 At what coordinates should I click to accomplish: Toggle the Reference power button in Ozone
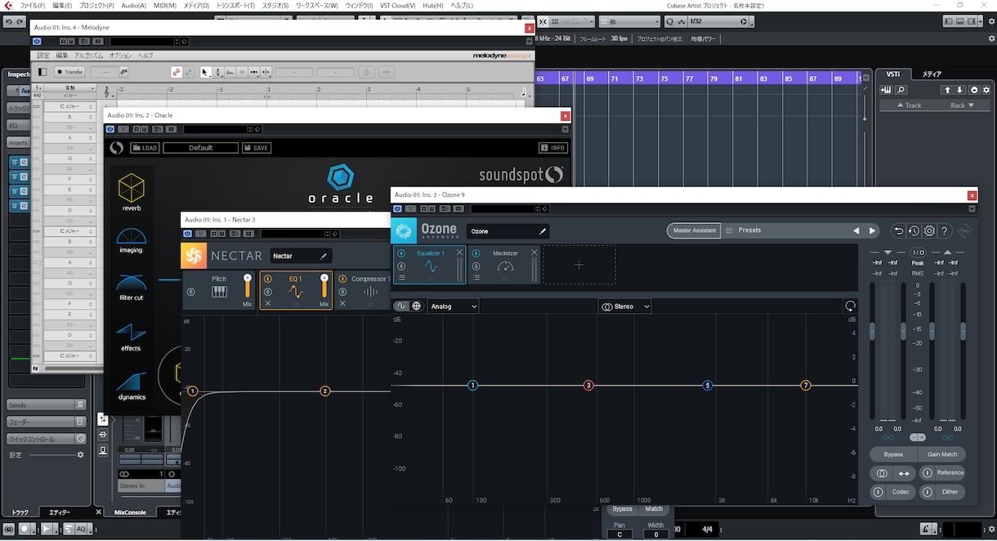(x=927, y=472)
